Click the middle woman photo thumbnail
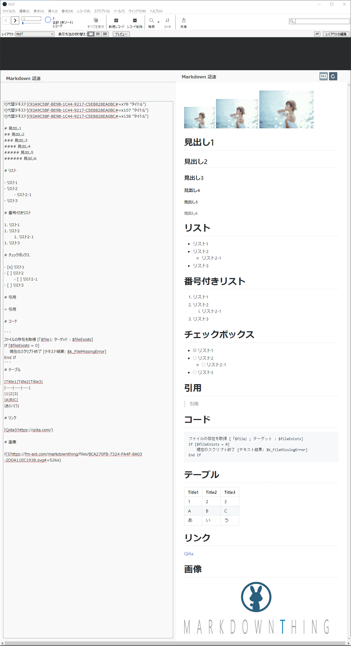The image size is (351, 646). click(237, 114)
